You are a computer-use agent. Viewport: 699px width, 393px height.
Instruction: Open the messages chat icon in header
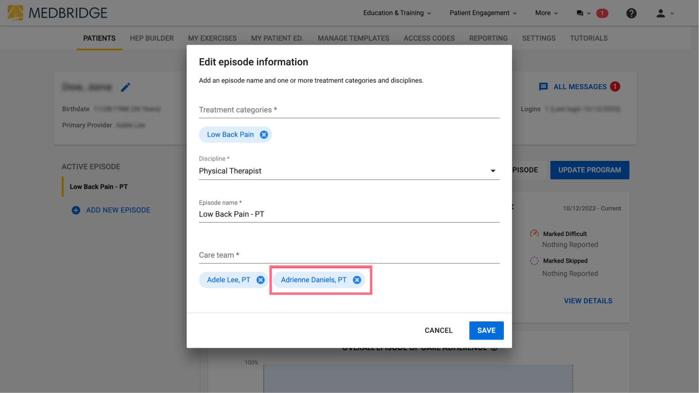(x=580, y=13)
